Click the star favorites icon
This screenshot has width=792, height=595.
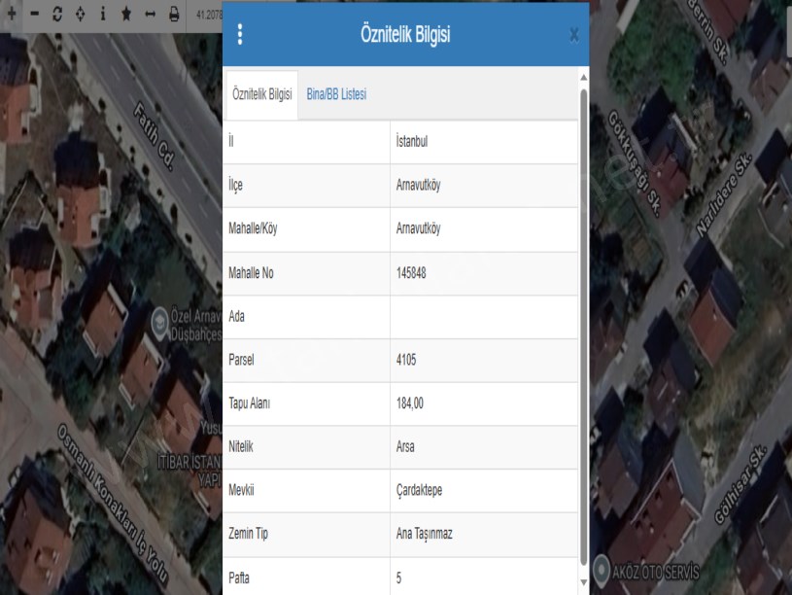click(x=126, y=16)
